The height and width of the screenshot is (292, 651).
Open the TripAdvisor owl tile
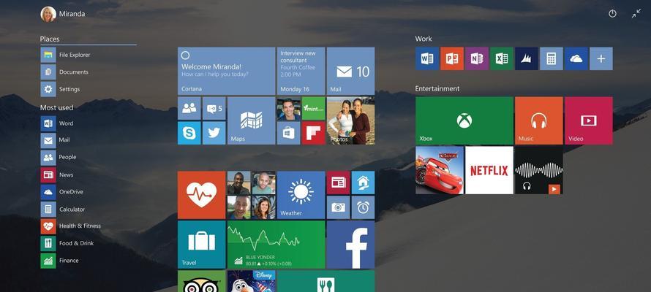point(201,281)
